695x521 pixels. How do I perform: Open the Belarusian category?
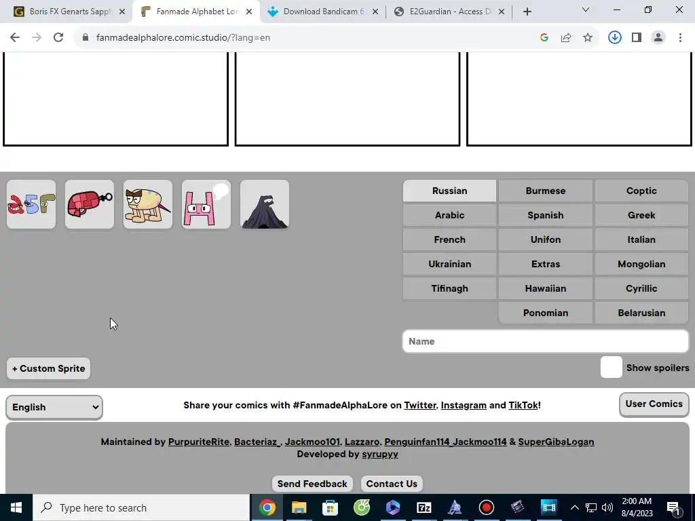coord(641,312)
